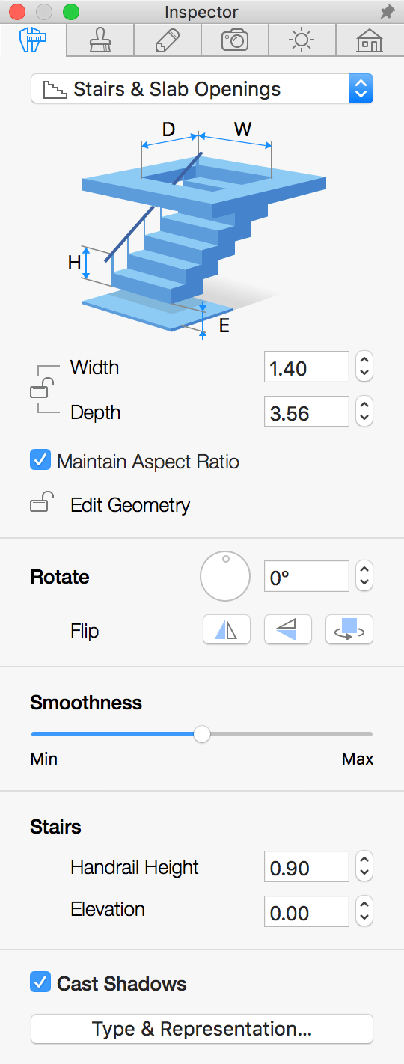The height and width of the screenshot is (1064, 404).
Task: Click the rotation angle dial
Action: pyautogui.click(x=225, y=576)
